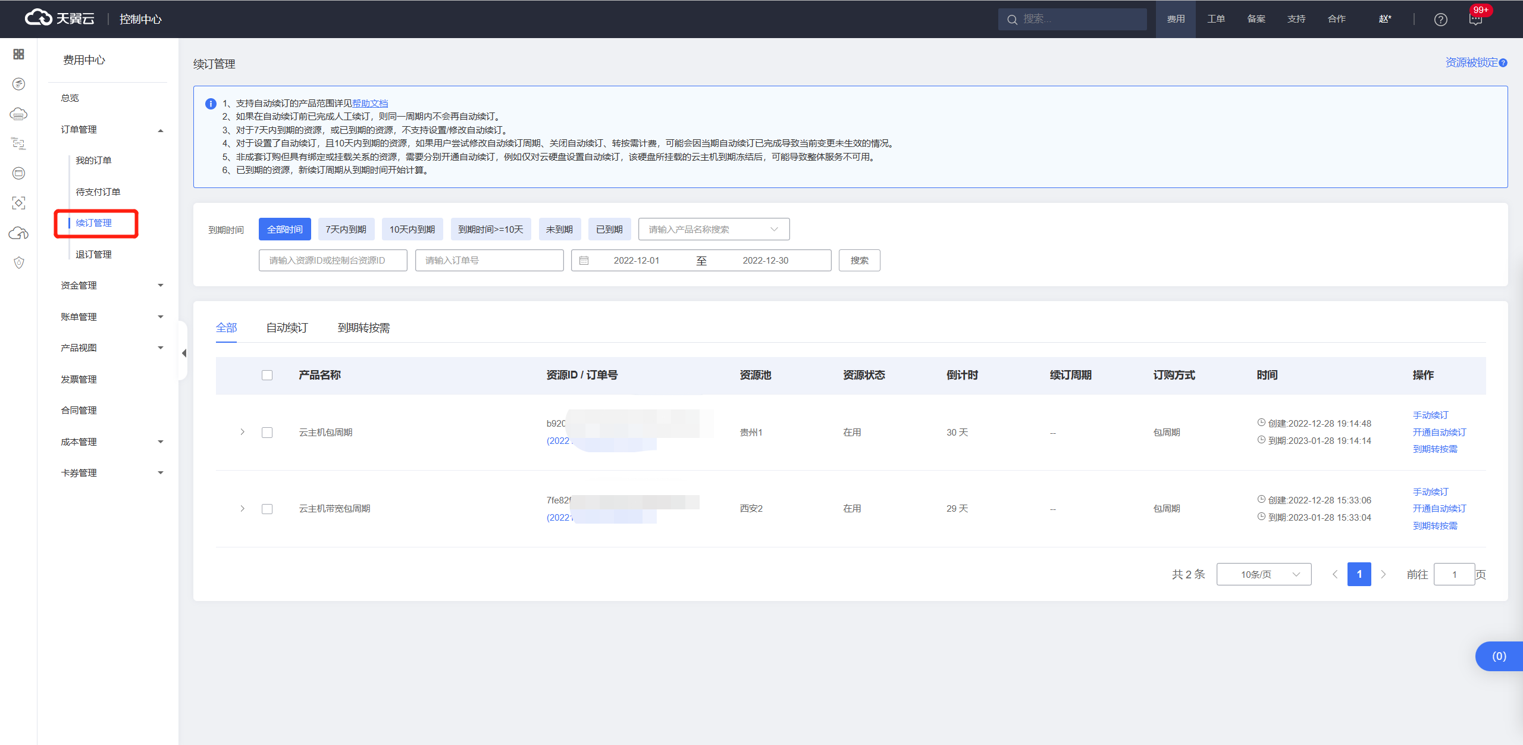
Task: Open the help question mark icon in header
Action: click(x=1440, y=20)
